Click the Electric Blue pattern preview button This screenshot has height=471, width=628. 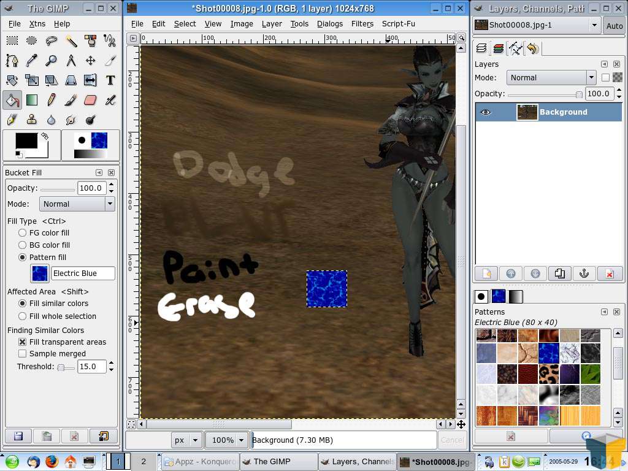pyautogui.click(x=40, y=274)
